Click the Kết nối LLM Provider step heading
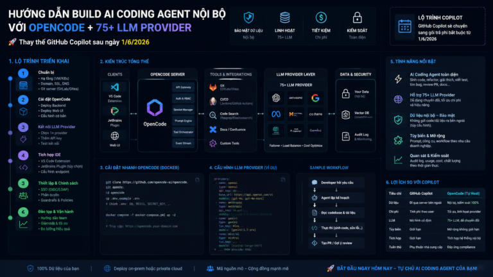Viewport: 493px width, 277px height. point(56,127)
